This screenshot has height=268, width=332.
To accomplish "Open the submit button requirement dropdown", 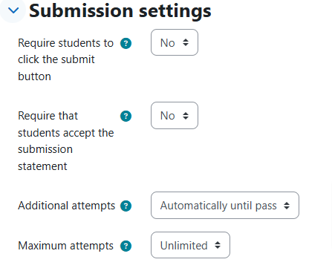I will click(175, 42).
